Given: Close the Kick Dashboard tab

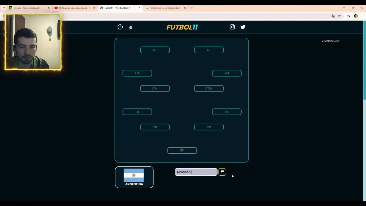Looking at the screenshot, I should click(49, 8).
